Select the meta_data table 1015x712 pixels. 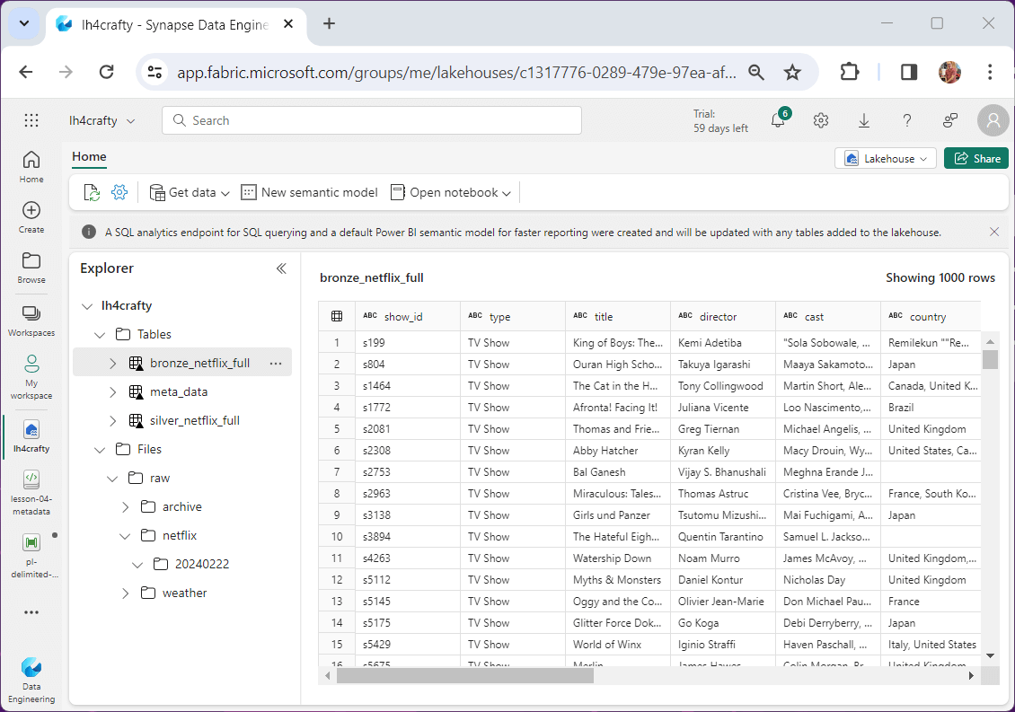click(179, 391)
